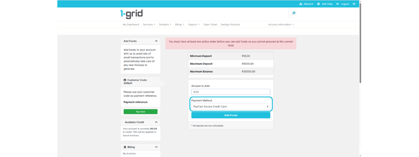
Task: Click the green Pay Now button
Action: pos(140,112)
